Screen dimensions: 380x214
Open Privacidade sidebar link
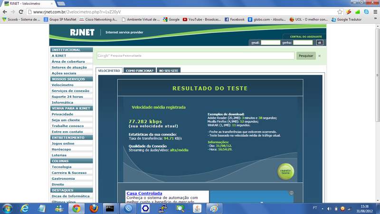(62, 114)
